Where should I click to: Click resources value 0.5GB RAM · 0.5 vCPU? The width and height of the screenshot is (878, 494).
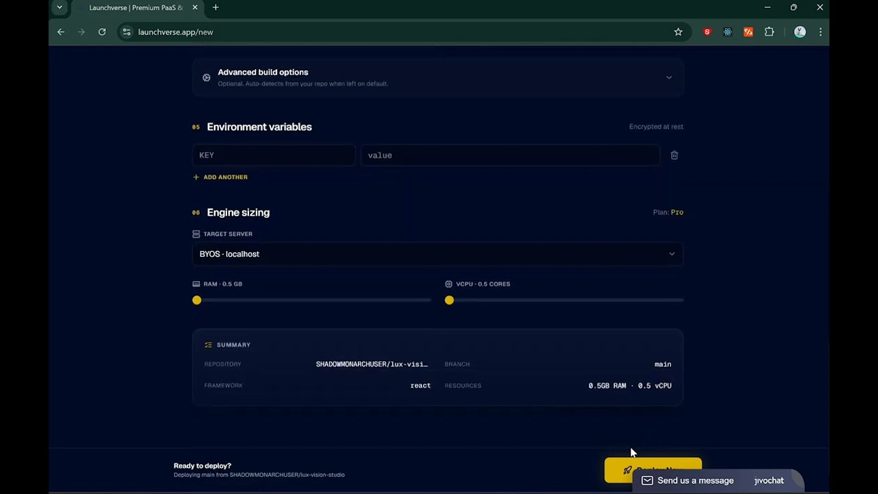click(630, 386)
